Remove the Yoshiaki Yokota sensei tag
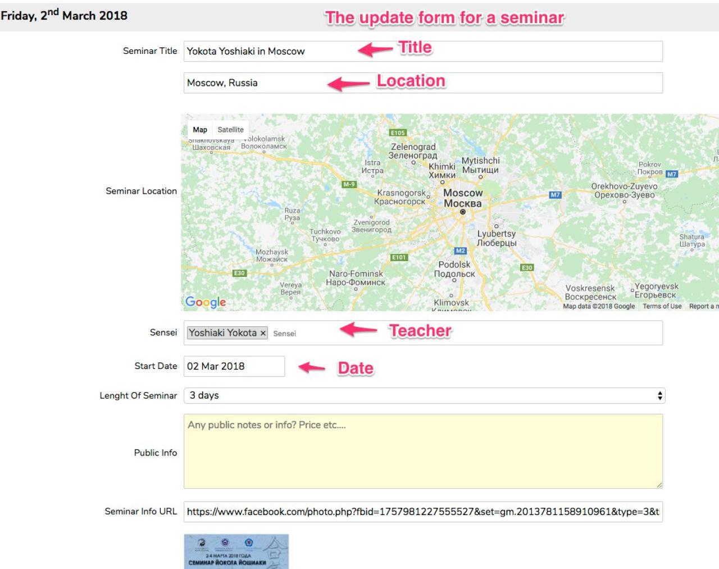Image resolution: width=719 pixels, height=569 pixels. click(262, 333)
